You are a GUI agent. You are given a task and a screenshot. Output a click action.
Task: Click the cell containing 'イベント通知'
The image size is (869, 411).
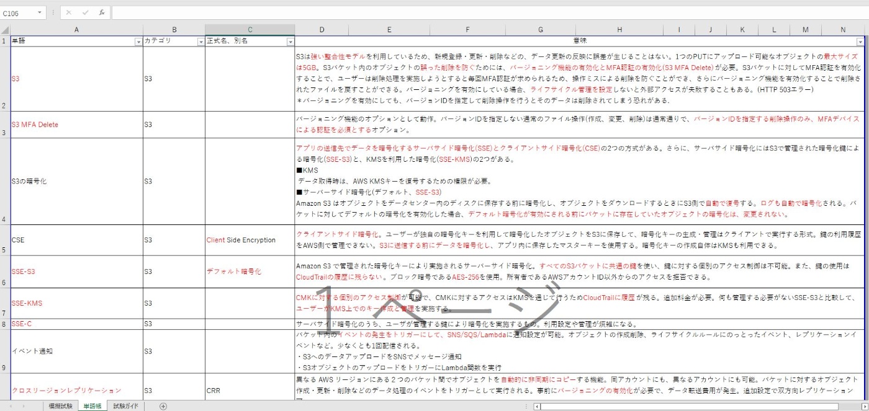coord(76,351)
